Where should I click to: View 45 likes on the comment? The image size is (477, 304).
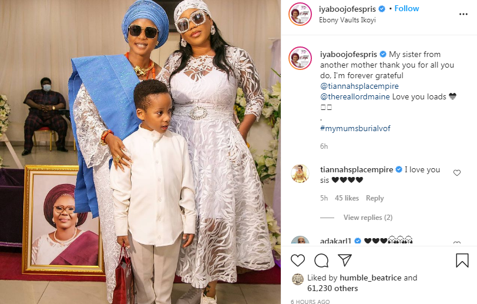[x=347, y=198]
